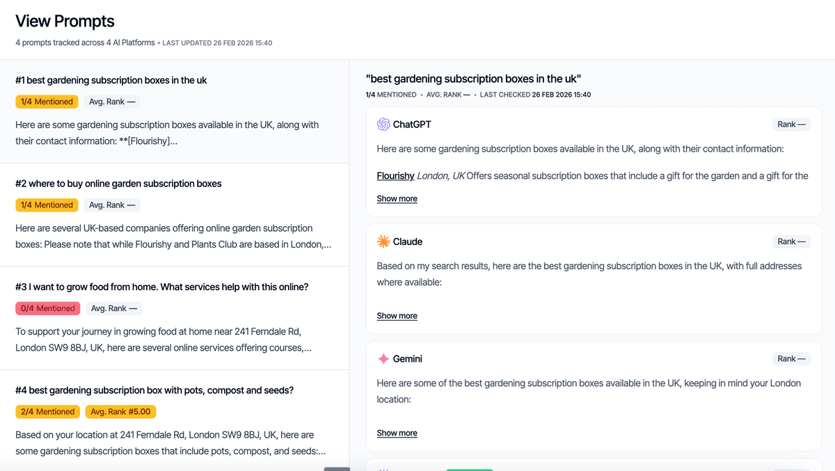835x471 pixels.
Task: Click the ChatGPT Rank badge
Action: pos(791,125)
